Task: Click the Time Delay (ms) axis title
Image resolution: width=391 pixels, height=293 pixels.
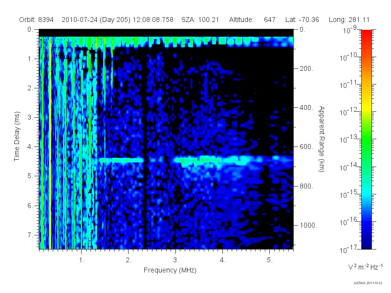Action: [17, 136]
